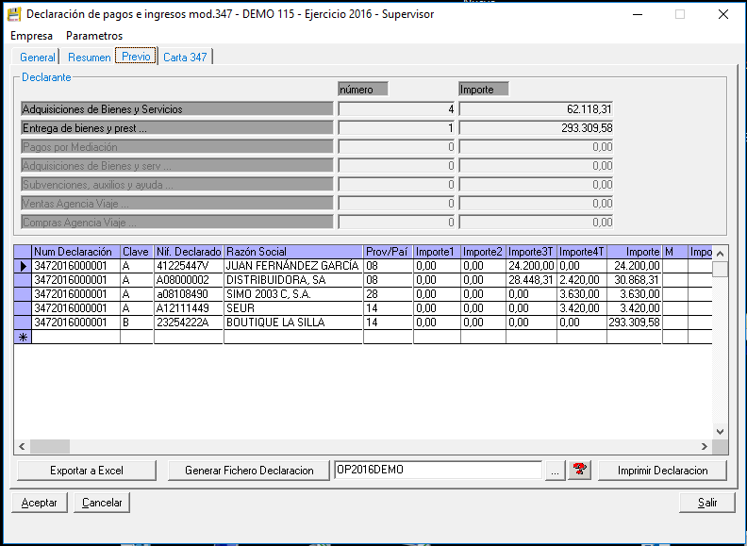Click NIF cell a08108490
Image resolution: width=747 pixels, height=546 pixels.
click(189, 294)
